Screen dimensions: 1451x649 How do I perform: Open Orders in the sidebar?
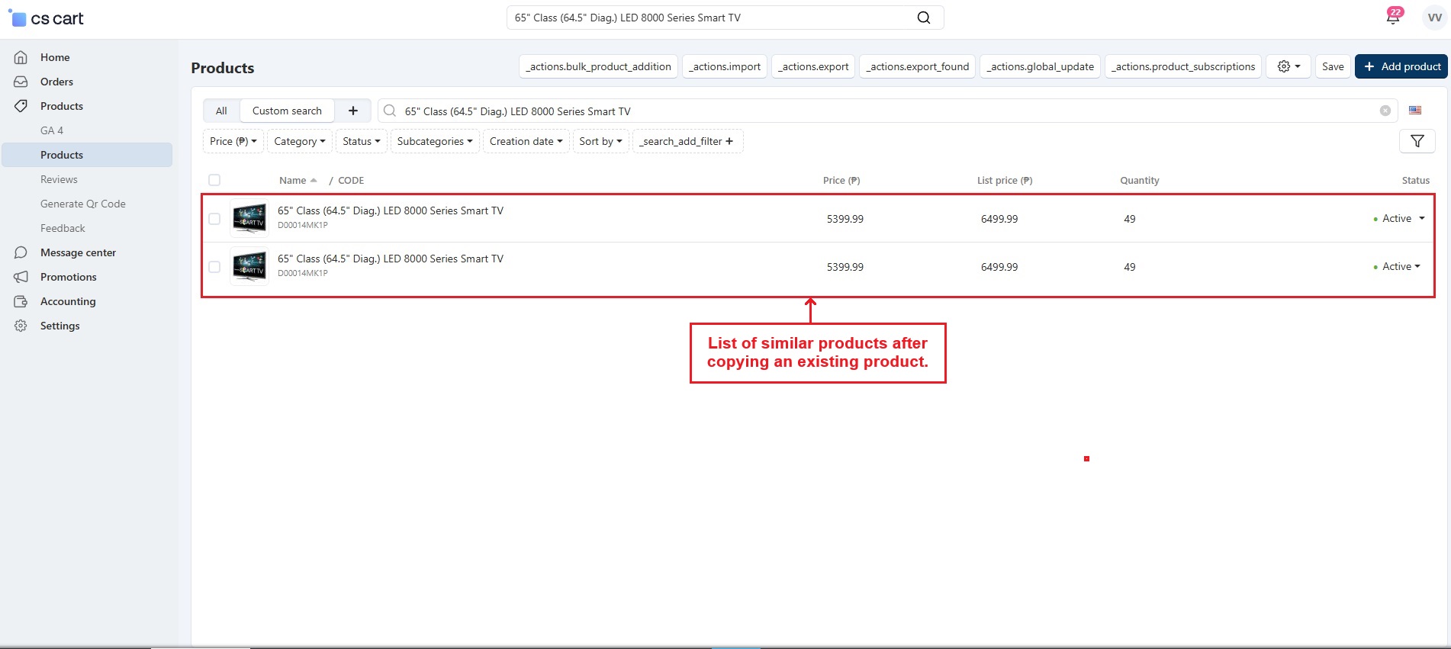tap(56, 82)
